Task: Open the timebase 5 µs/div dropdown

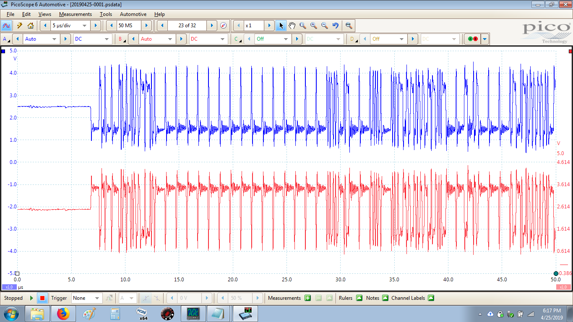Action: [x=84, y=26]
